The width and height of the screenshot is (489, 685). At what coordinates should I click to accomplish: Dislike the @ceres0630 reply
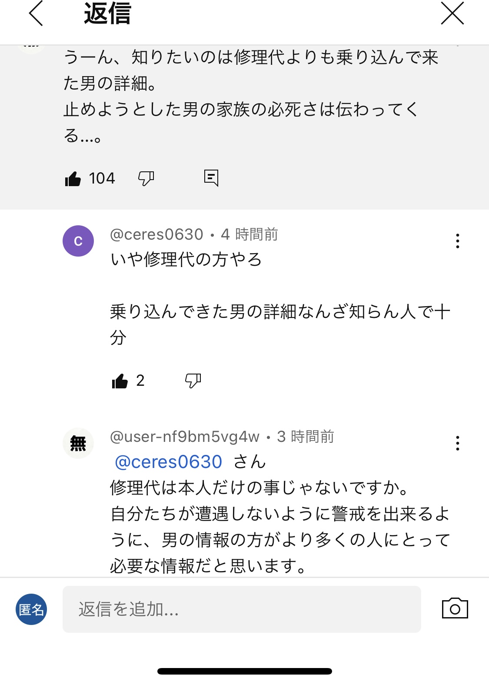coord(193,381)
